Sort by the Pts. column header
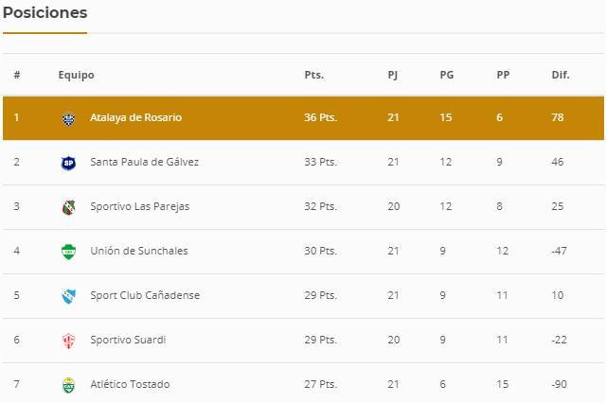The image size is (606, 403). click(x=313, y=76)
